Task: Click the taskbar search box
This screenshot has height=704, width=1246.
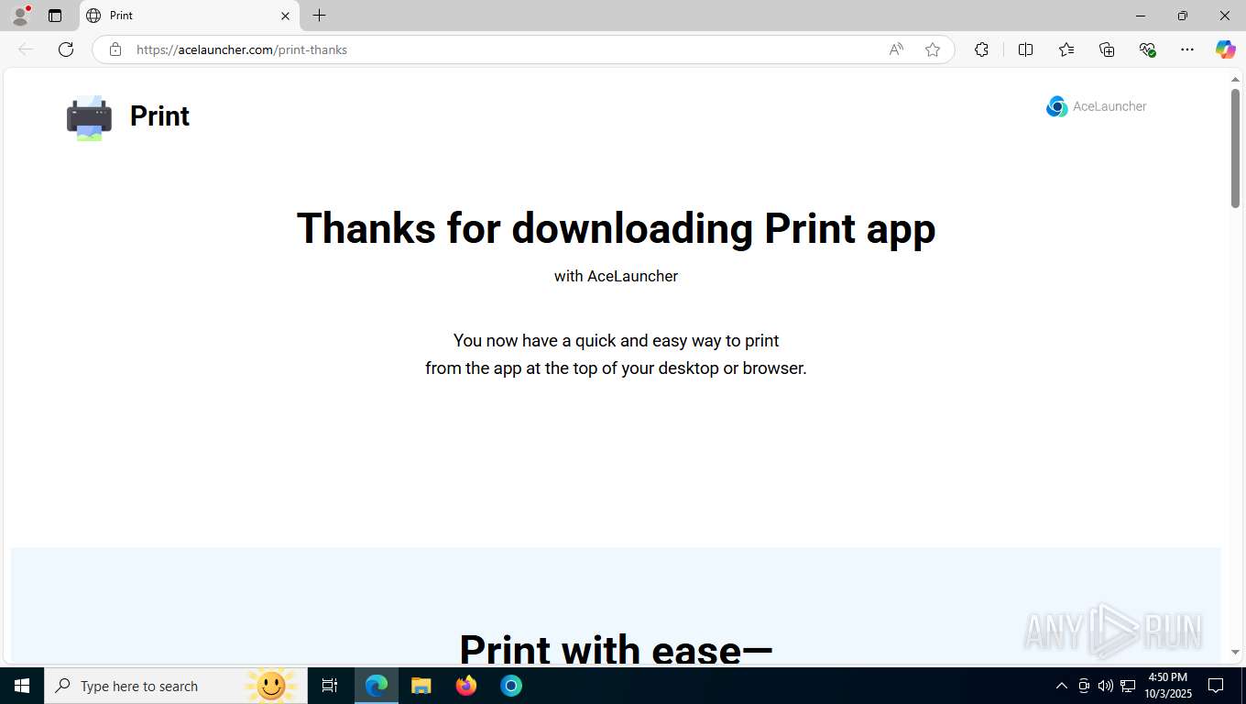Action: 176,686
